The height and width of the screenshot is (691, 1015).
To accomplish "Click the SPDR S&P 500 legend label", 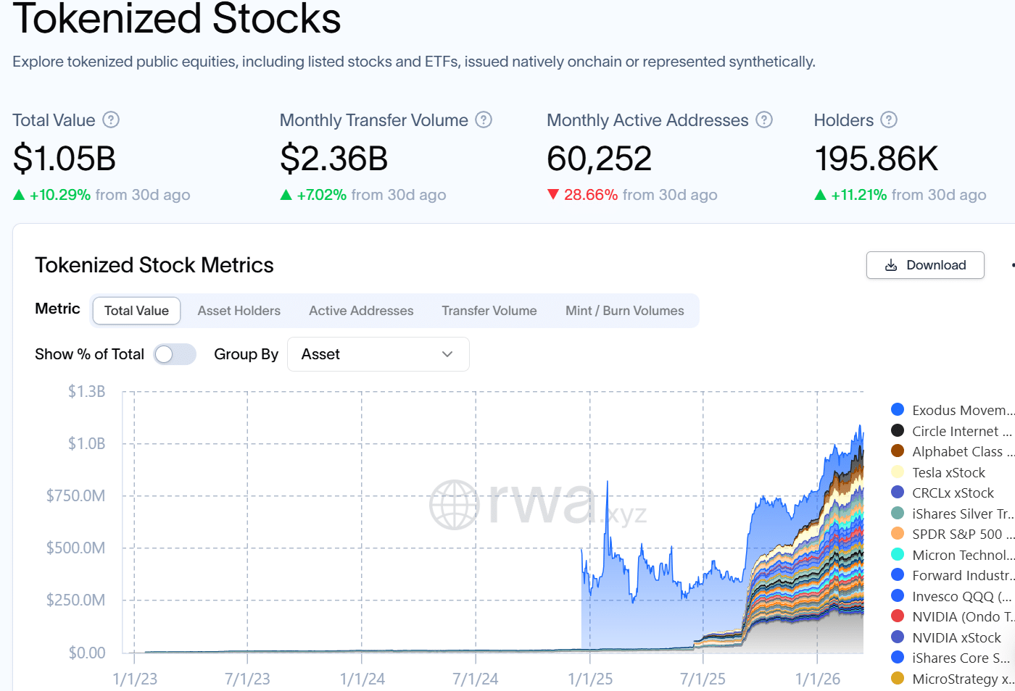I will tap(956, 534).
